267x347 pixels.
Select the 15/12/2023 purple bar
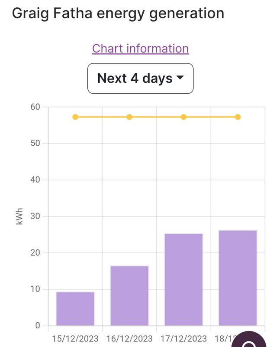pyautogui.click(x=75, y=309)
